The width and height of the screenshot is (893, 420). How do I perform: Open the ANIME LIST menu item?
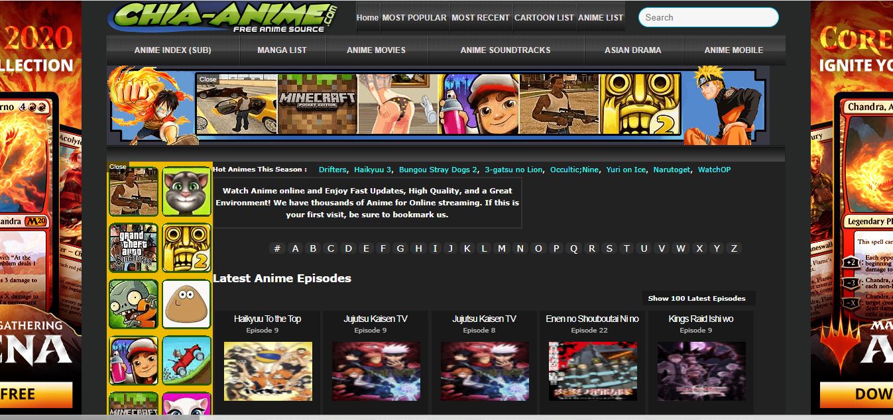601,18
